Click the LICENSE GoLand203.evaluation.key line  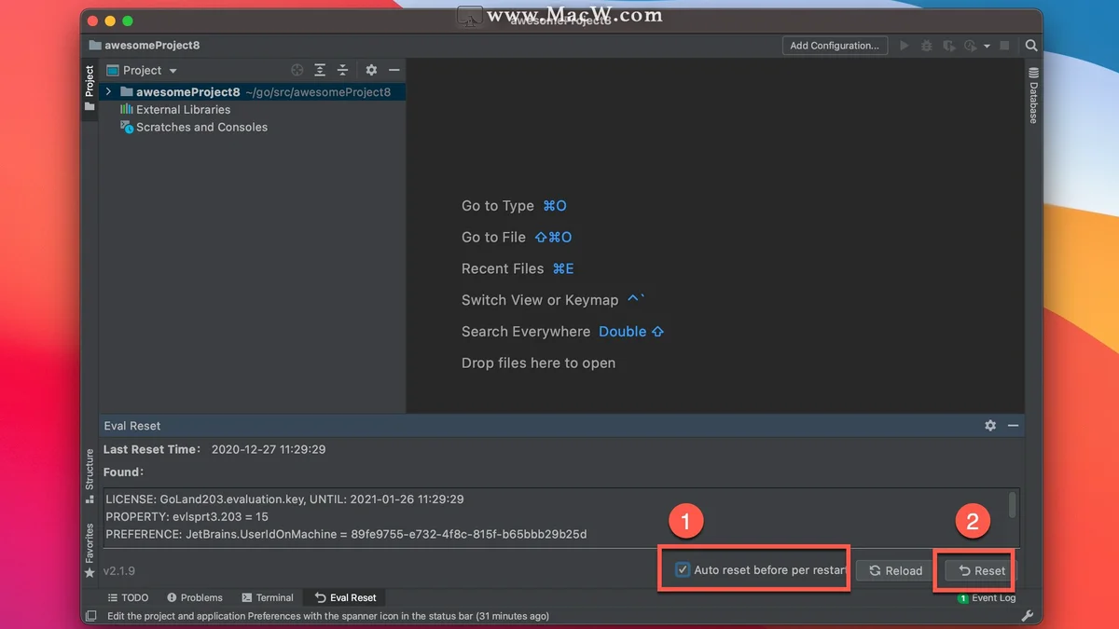click(x=284, y=499)
